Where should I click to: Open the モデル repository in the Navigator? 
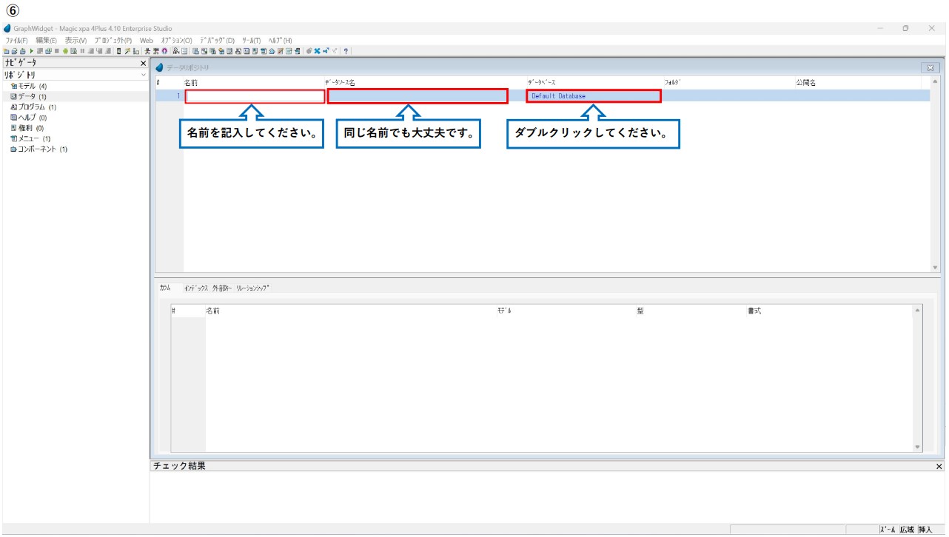point(28,87)
